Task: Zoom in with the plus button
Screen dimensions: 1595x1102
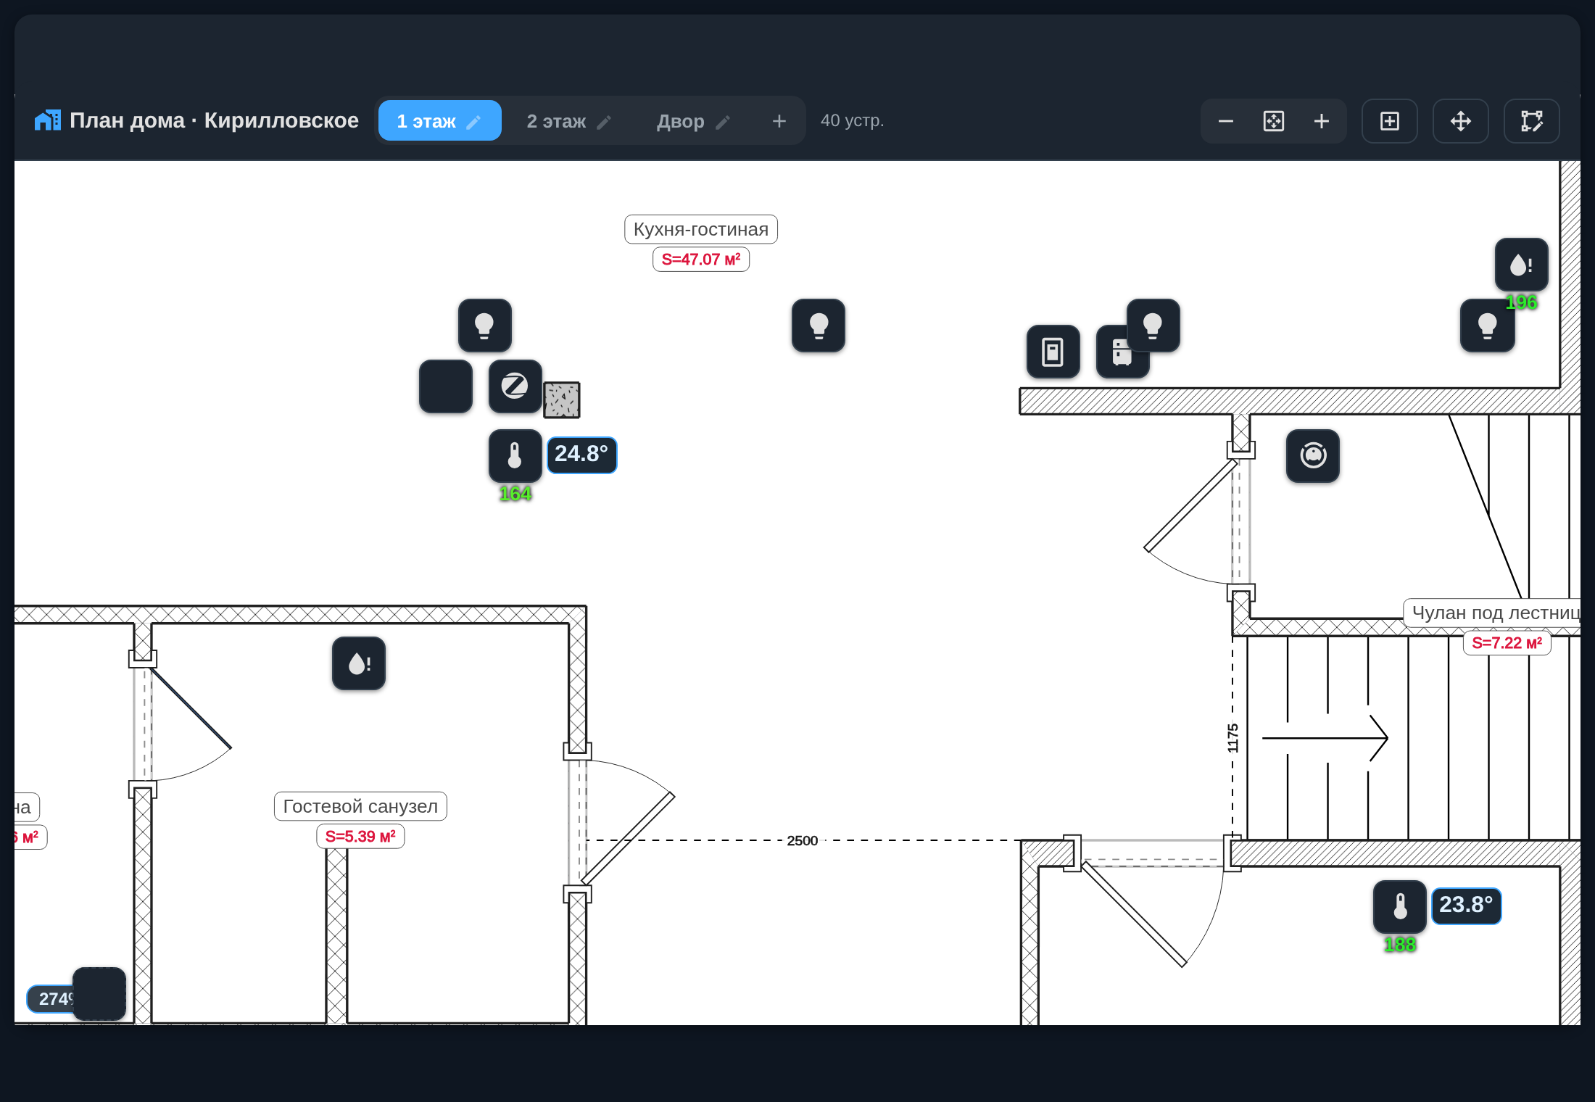Action: point(1321,121)
